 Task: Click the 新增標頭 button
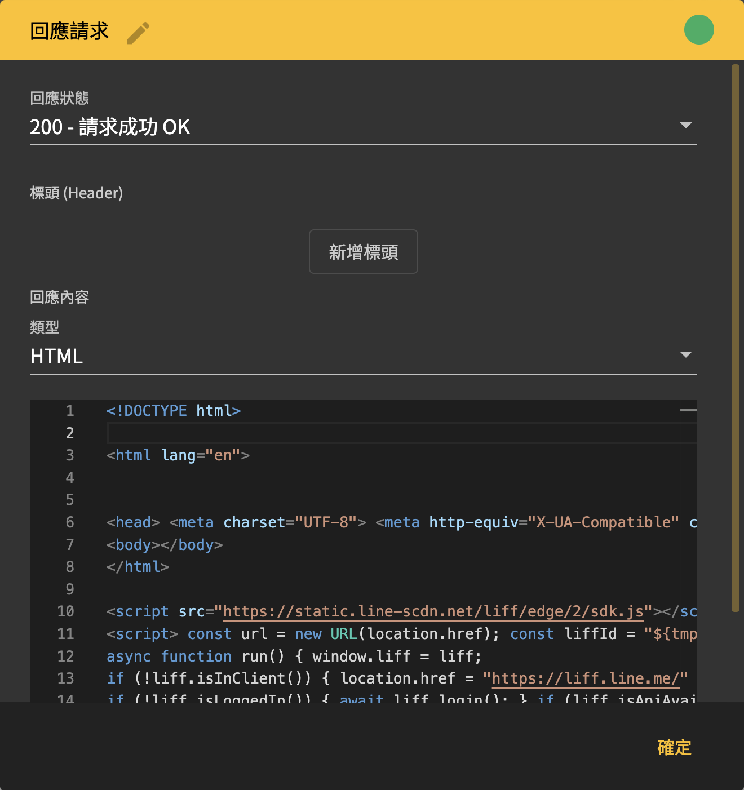[363, 251]
